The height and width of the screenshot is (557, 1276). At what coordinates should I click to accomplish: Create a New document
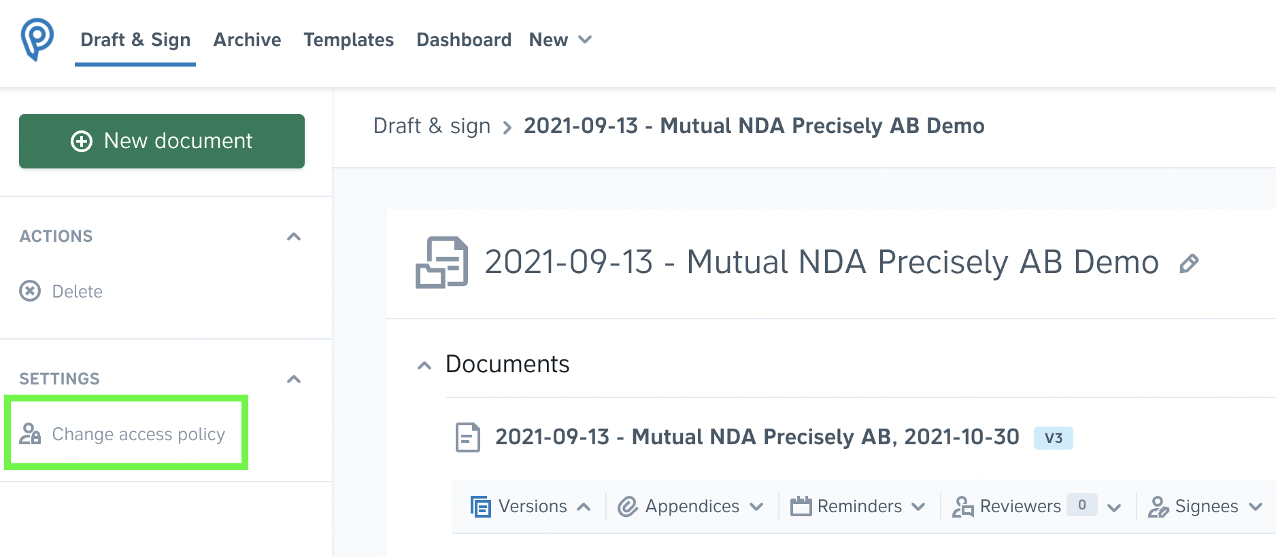[x=162, y=141]
